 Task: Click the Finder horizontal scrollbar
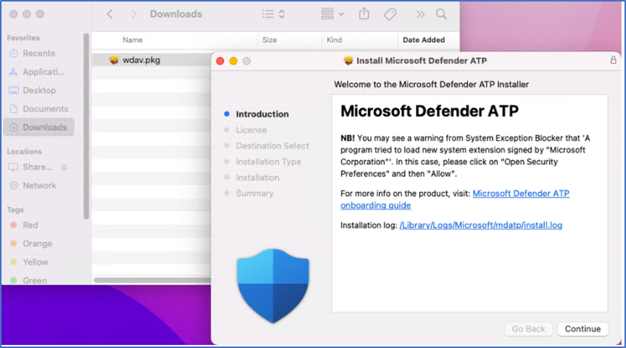pyautogui.click(x=152, y=280)
